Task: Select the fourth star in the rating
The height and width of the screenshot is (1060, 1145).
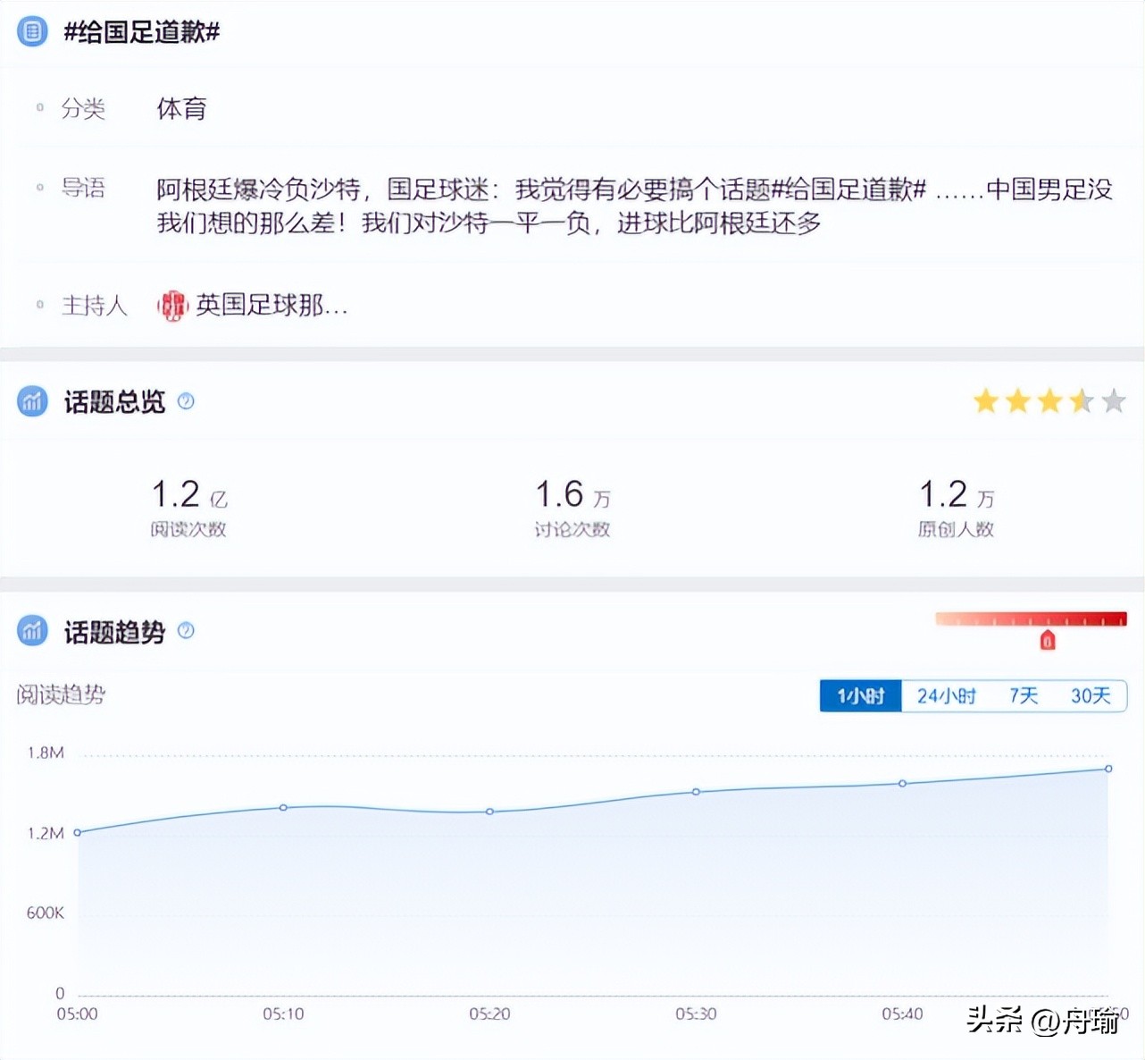Action: click(1081, 401)
